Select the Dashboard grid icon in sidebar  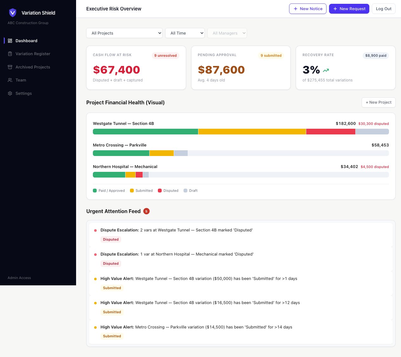(x=10, y=41)
